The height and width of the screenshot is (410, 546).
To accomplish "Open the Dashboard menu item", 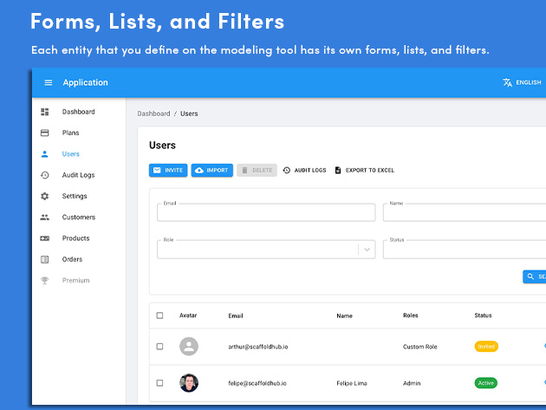I will [79, 112].
